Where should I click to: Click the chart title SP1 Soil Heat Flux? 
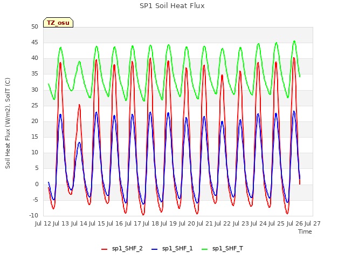click(x=172, y=6)
